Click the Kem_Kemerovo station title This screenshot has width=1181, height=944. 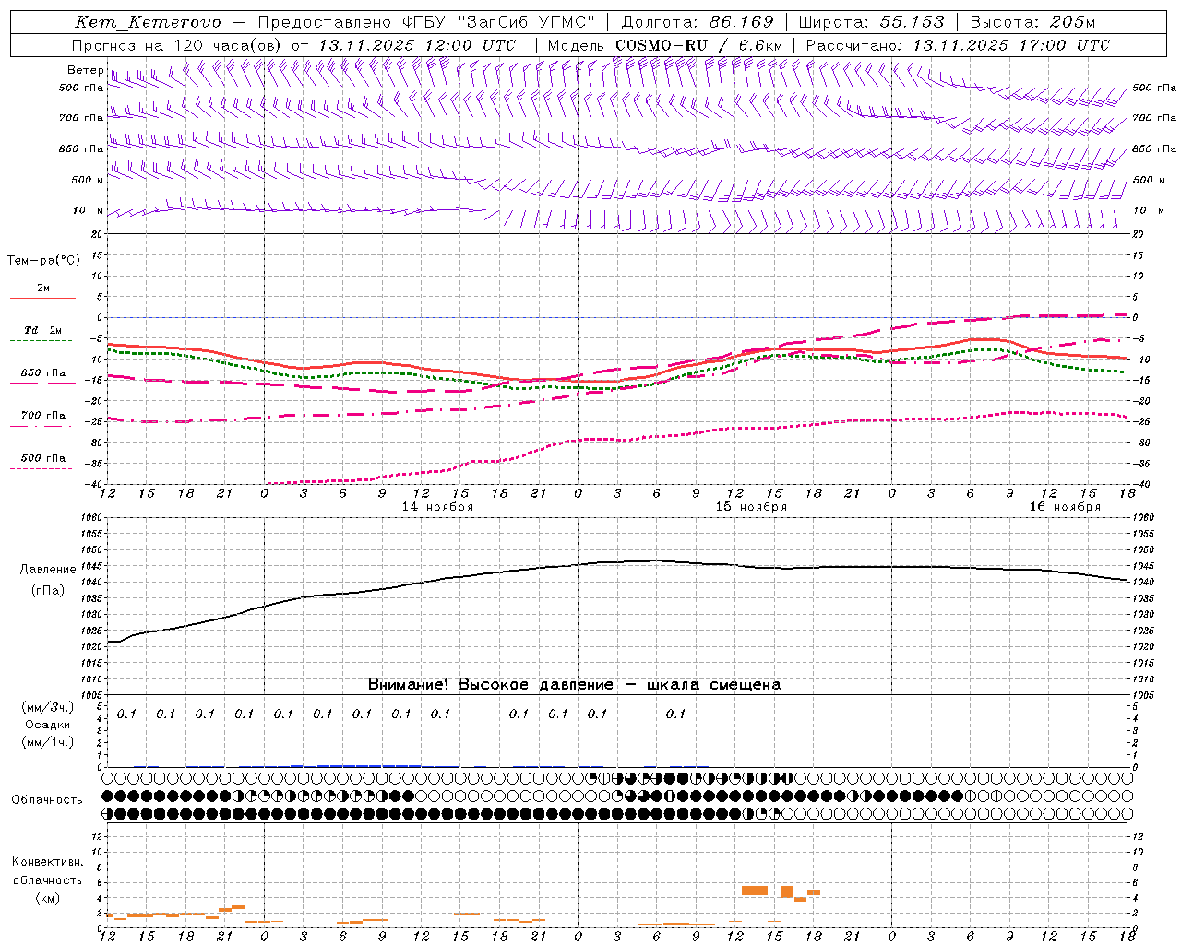click(148, 22)
